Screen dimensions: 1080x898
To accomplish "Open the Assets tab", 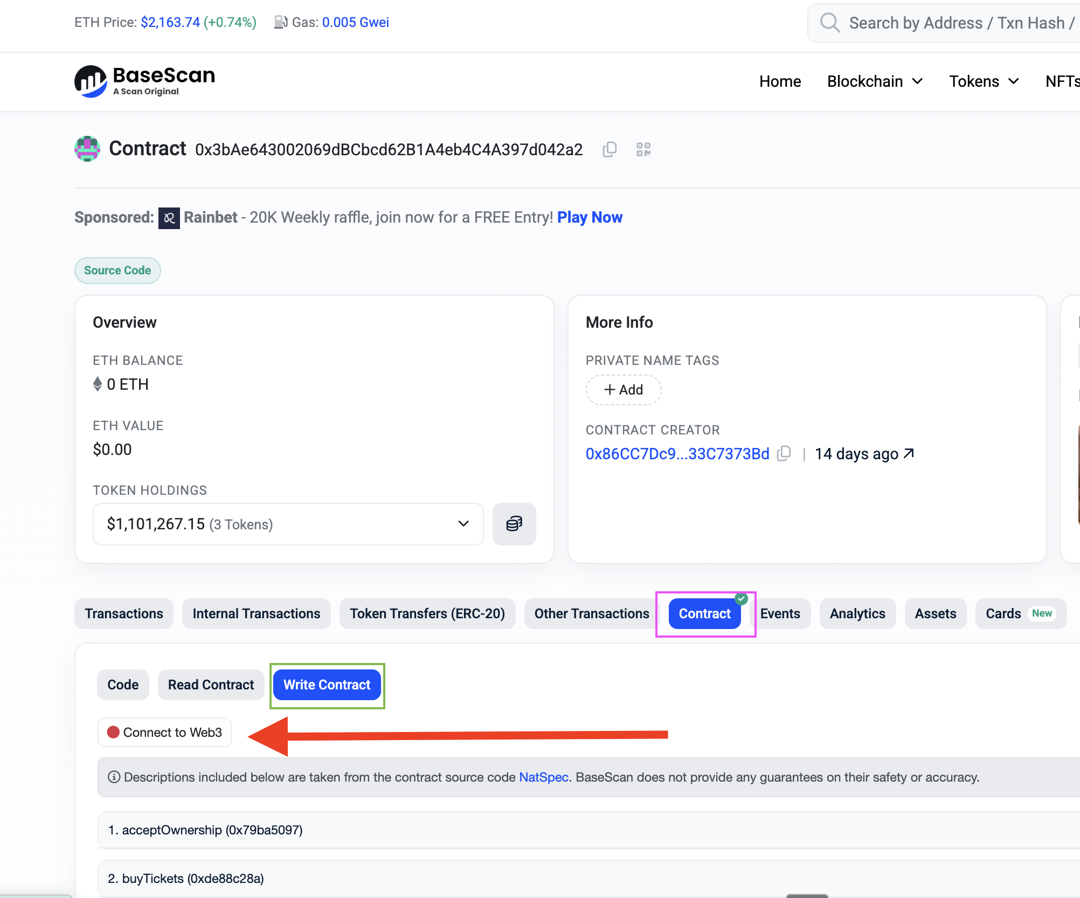I will click(x=936, y=613).
